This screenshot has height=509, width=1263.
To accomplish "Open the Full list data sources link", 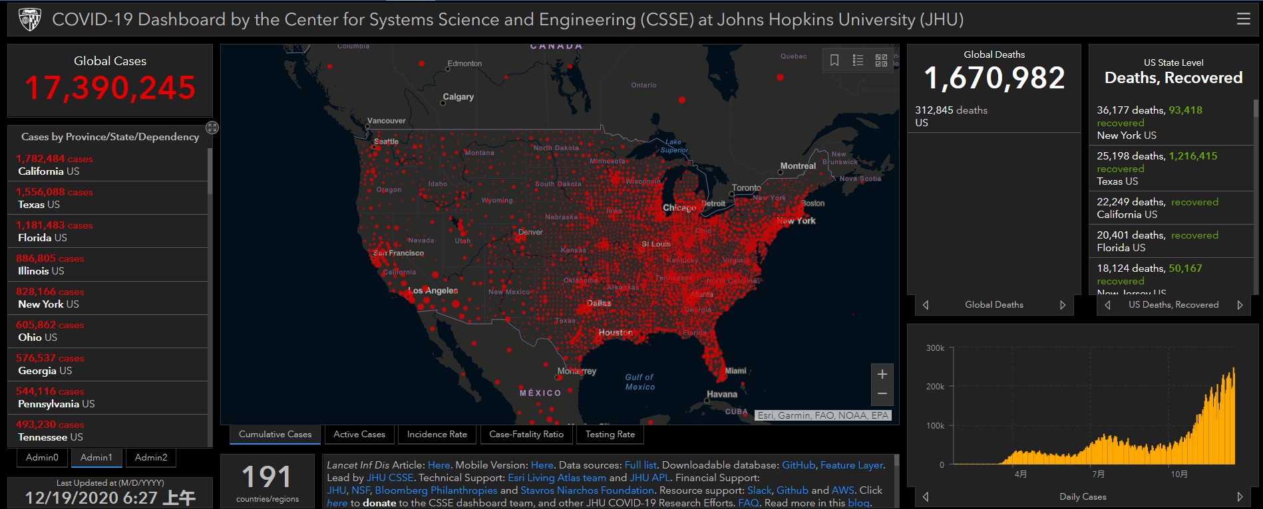I will pyautogui.click(x=641, y=465).
